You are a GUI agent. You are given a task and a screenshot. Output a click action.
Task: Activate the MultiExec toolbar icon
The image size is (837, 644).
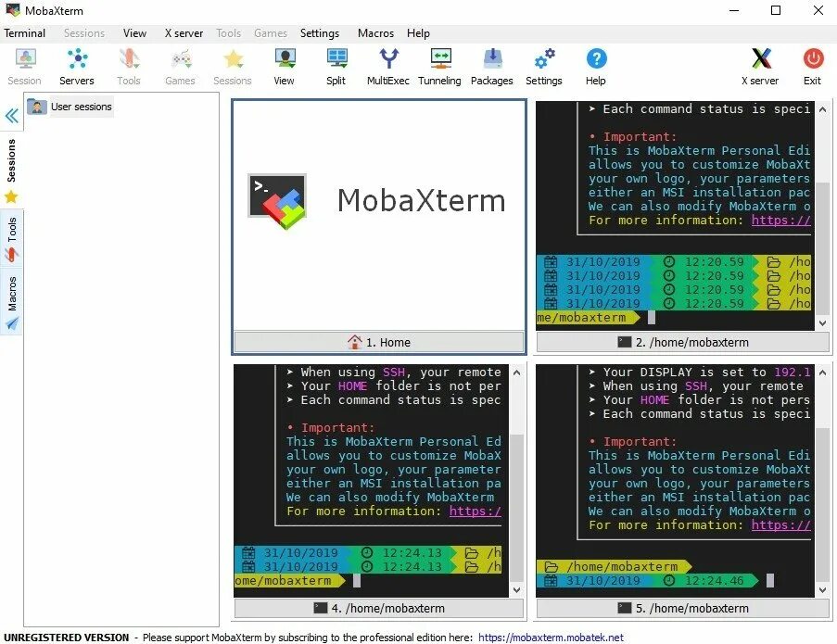point(388,67)
